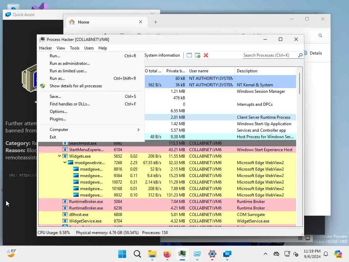Show hidden tray icons chevron

coord(265,254)
